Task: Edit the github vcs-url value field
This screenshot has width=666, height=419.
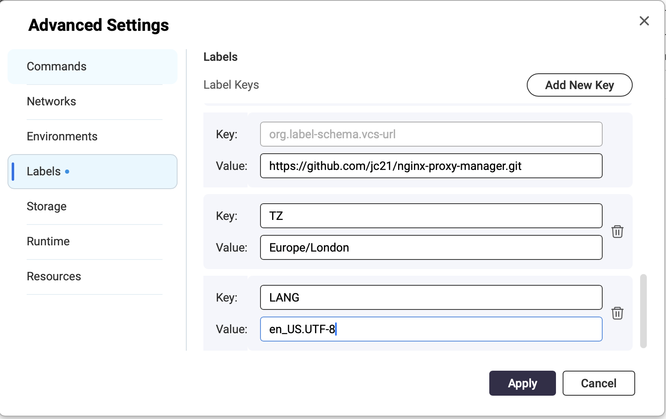Action: 431,166
